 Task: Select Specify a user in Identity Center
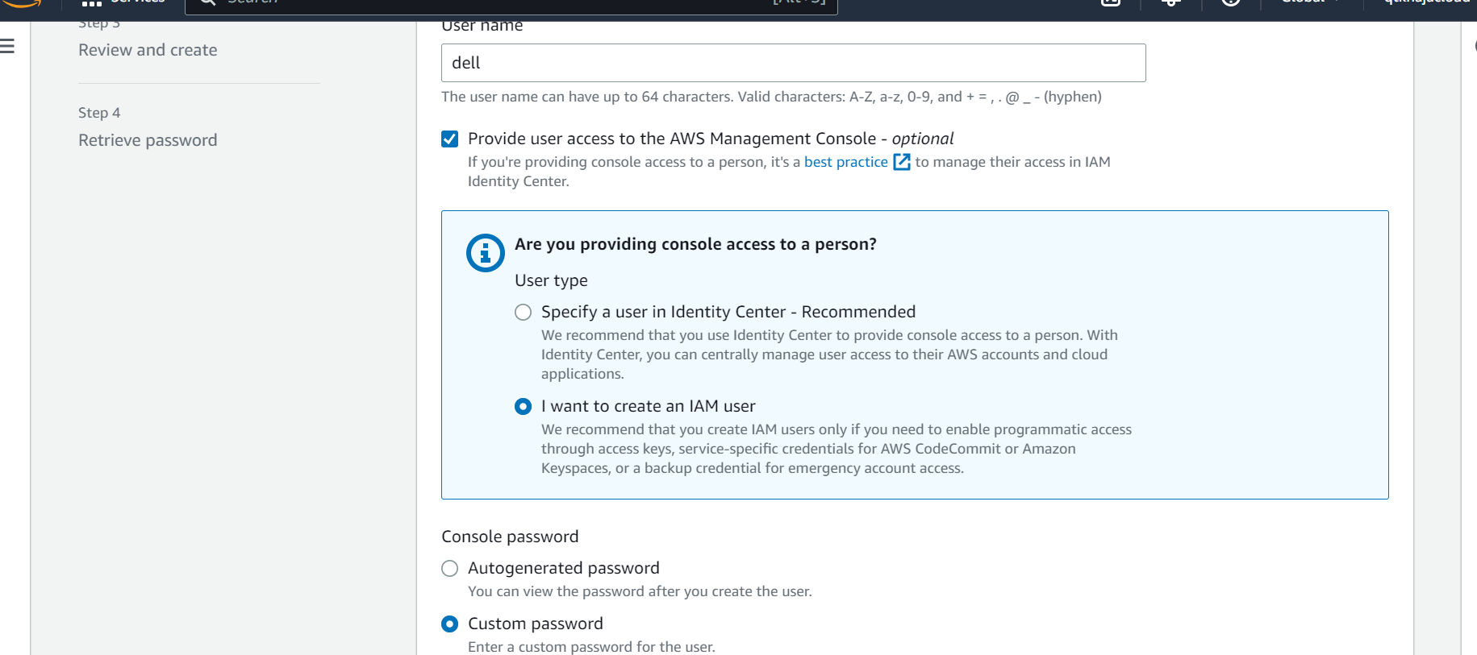click(x=524, y=313)
